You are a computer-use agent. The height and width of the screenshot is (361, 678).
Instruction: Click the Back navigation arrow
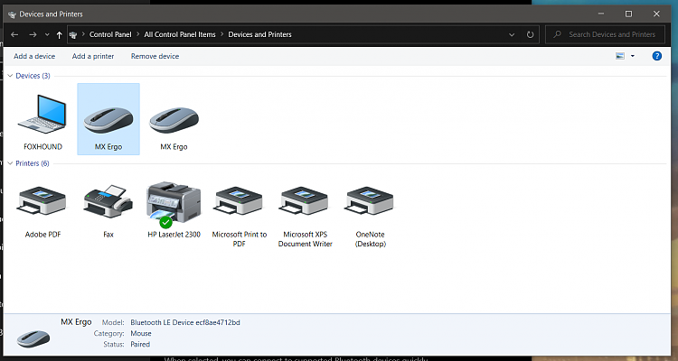coord(14,34)
